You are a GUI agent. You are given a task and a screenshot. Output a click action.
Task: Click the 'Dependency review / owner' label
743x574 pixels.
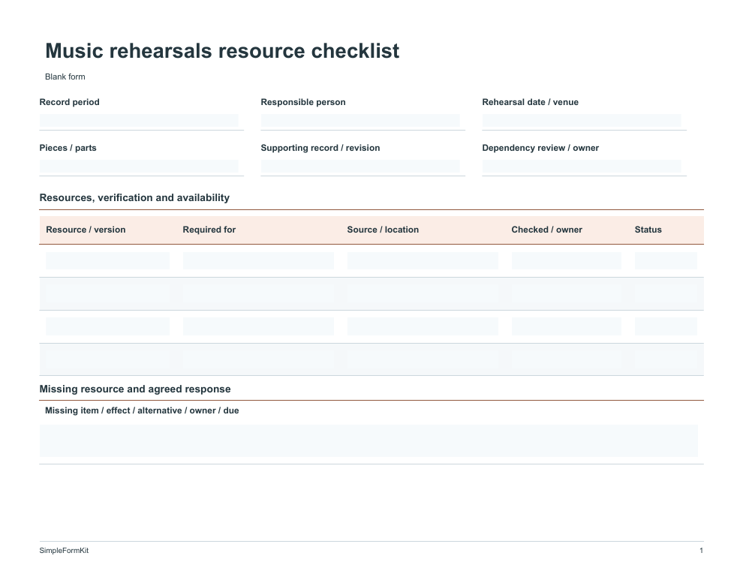540,148
